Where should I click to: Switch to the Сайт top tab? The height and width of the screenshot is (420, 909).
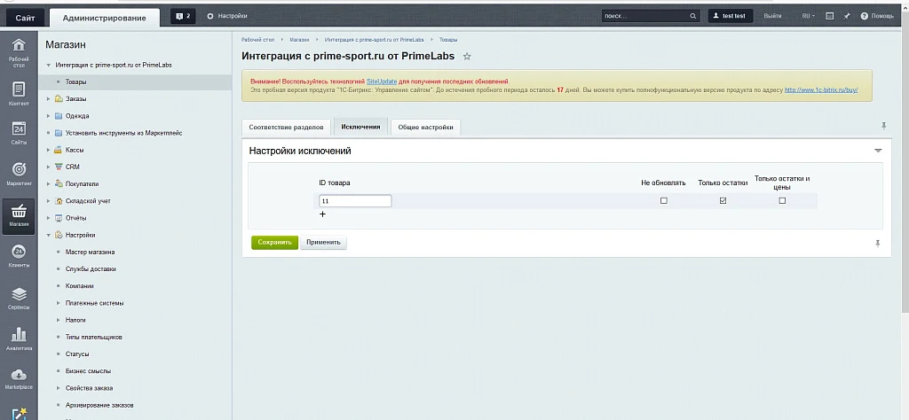(25, 18)
